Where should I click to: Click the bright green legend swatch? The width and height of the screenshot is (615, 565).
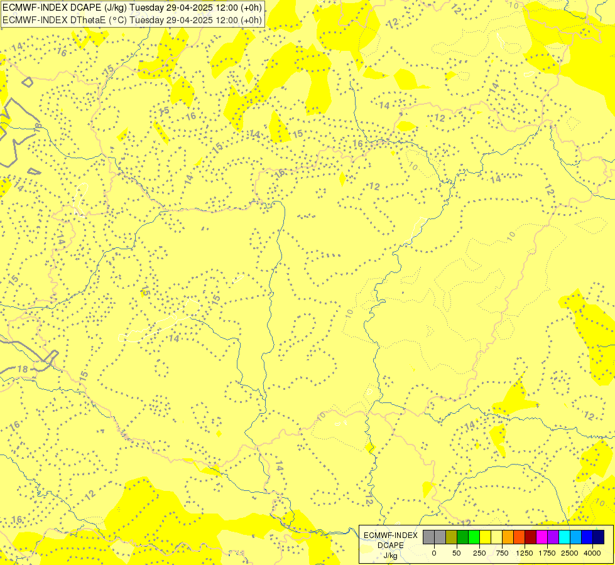coord(474,537)
